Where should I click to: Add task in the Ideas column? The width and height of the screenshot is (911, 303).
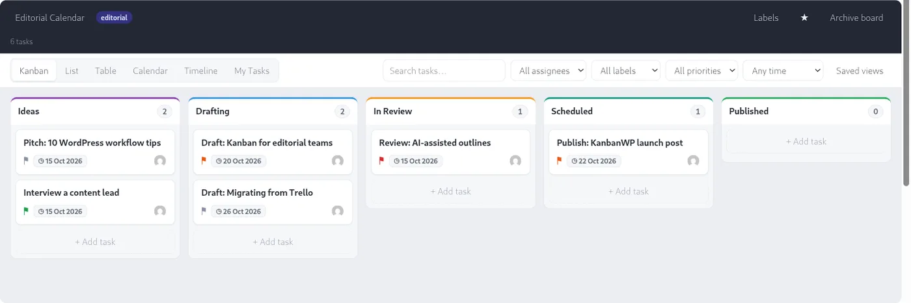click(x=95, y=241)
